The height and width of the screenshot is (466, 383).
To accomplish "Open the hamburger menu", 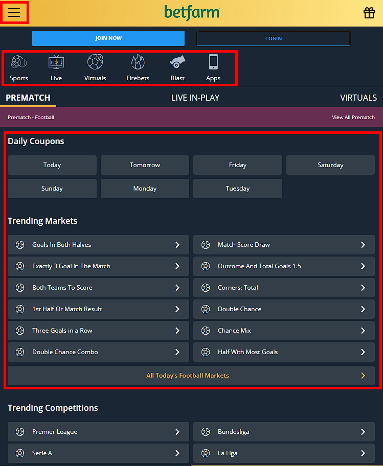I will (14, 13).
